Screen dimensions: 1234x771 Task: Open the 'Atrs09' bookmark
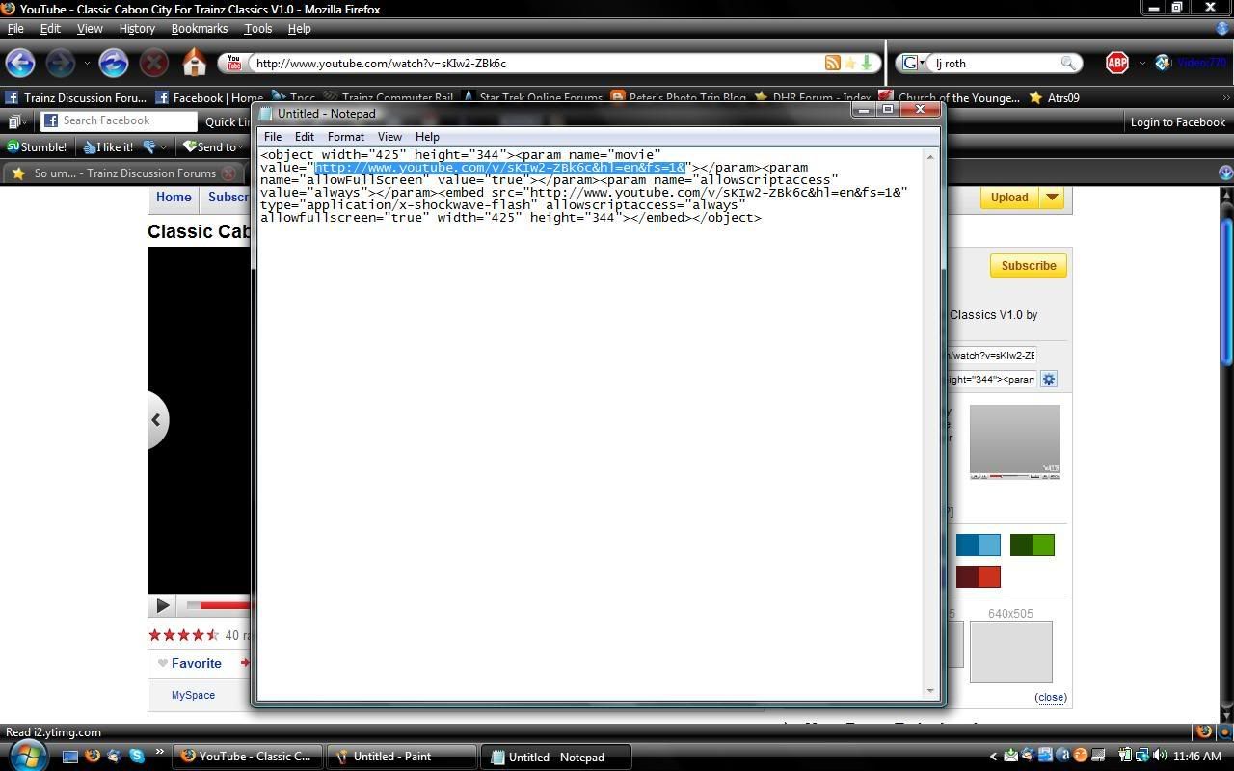click(1055, 97)
